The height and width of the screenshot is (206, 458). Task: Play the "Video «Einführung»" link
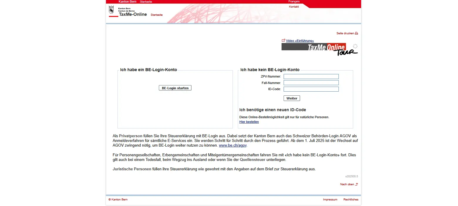(x=299, y=40)
